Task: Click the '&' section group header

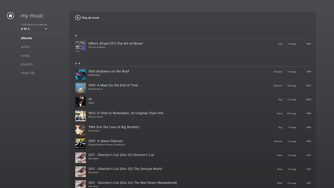Action: pos(76,36)
